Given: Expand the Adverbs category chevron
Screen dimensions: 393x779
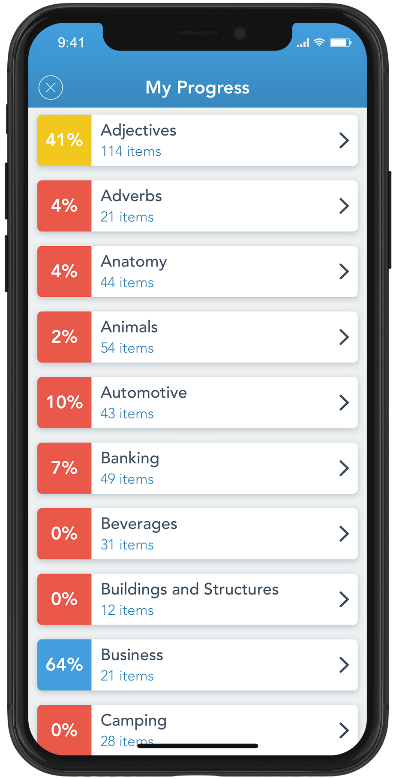Looking at the screenshot, I should [x=344, y=206].
